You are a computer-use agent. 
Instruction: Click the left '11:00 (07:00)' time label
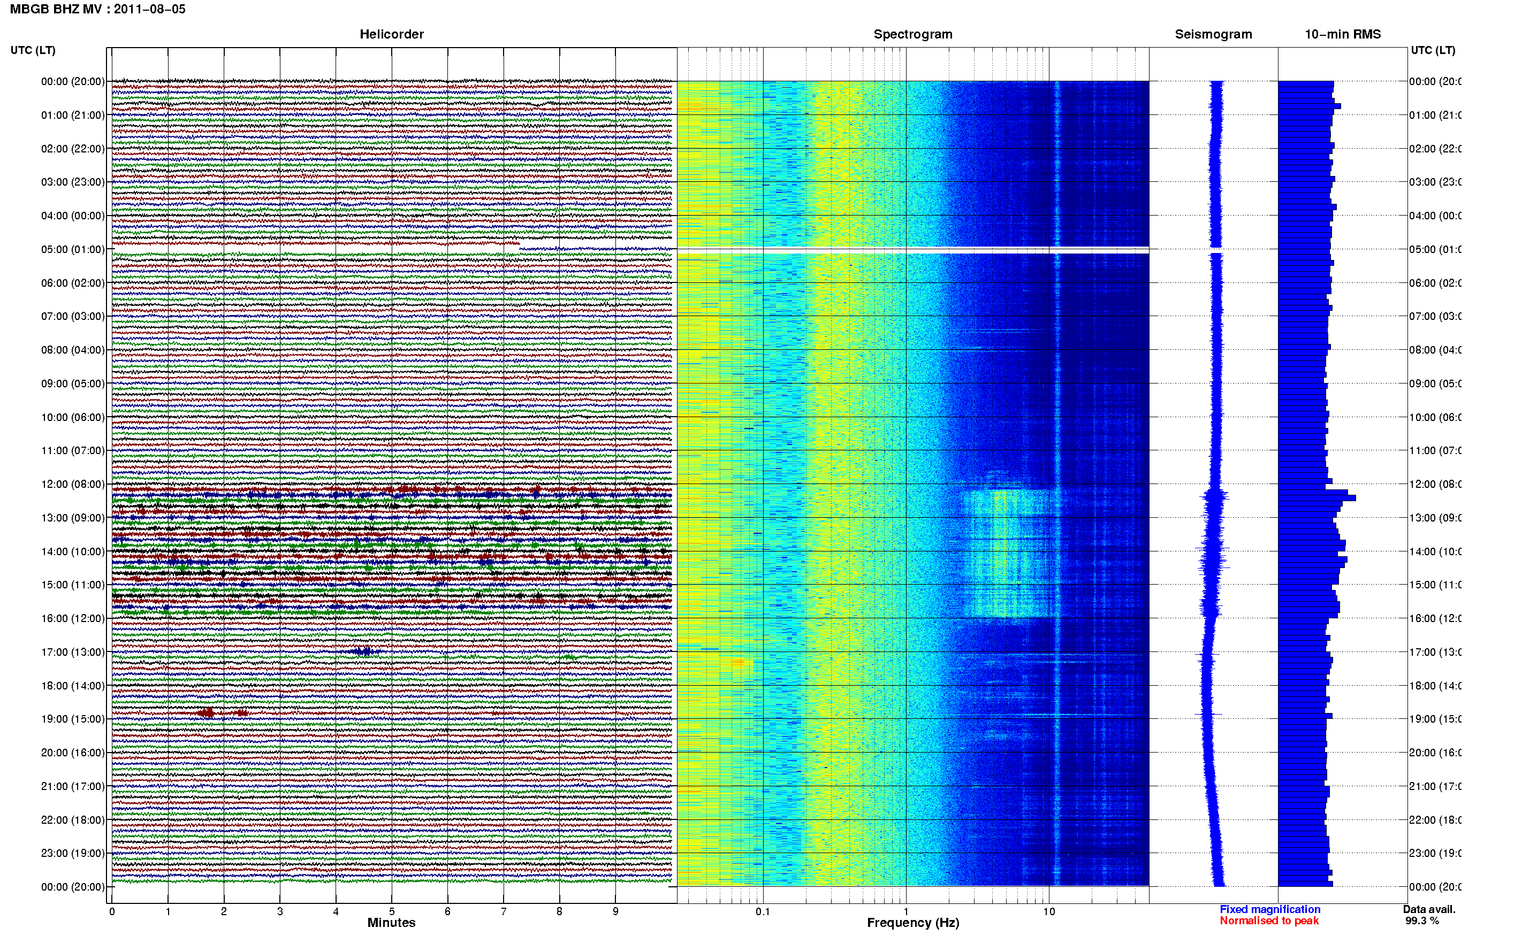[72, 450]
